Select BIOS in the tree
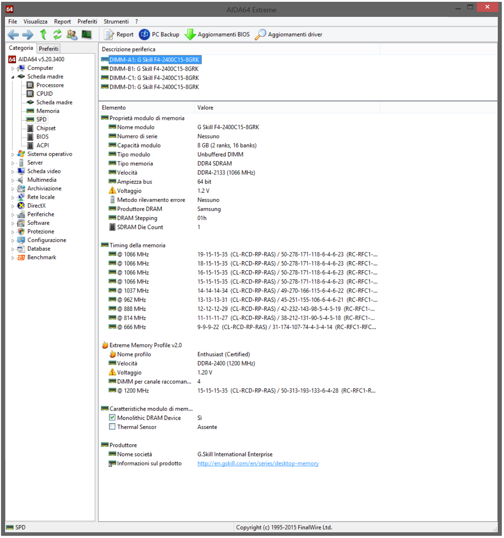The width and height of the screenshot is (504, 538). pos(42,137)
